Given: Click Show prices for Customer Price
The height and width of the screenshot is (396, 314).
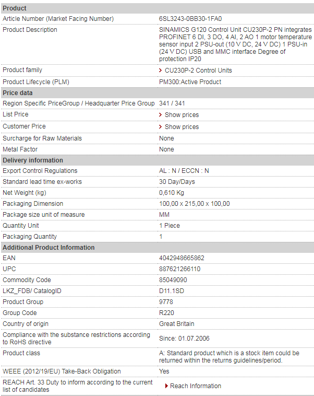Looking at the screenshot, I should pyautogui.click(x=182, y=127).
